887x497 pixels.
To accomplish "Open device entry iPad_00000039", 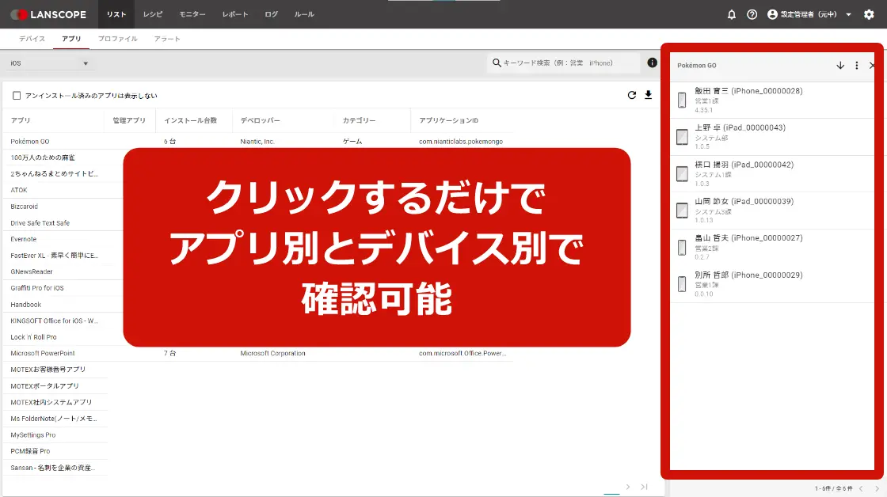I will tap(772, 211).
